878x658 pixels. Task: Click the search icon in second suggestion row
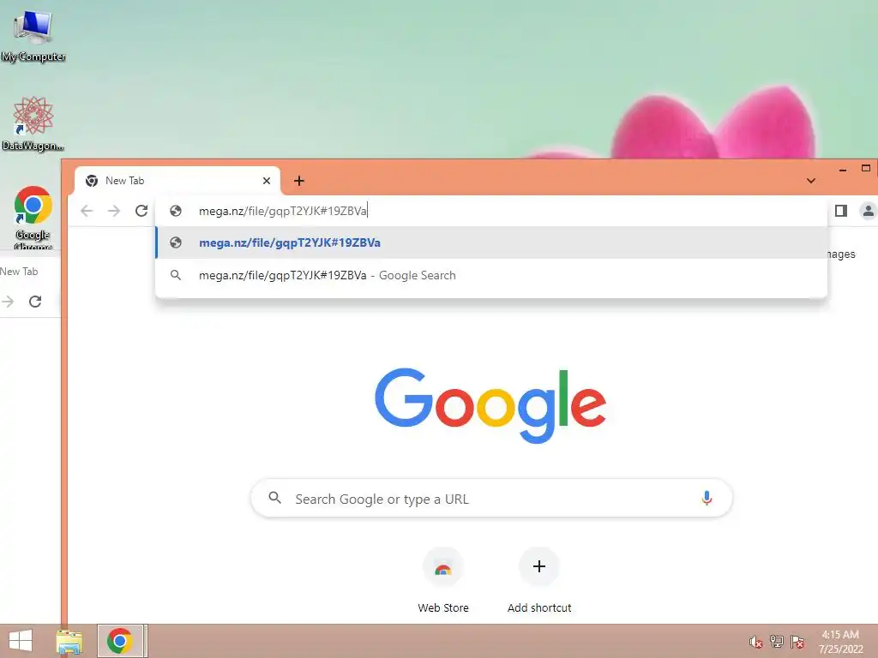click(x=176, y=275)
